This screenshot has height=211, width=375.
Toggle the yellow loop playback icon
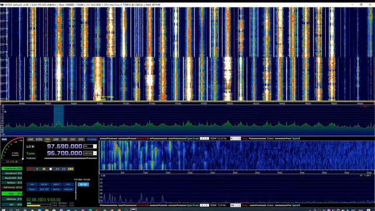click(x=70, y=169)
